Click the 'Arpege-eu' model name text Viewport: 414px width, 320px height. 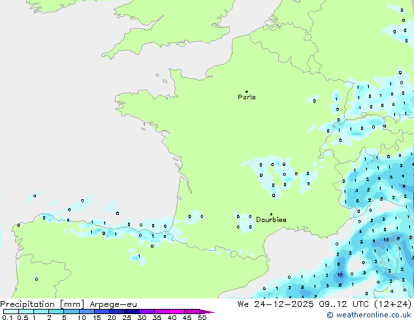[113, 304]
